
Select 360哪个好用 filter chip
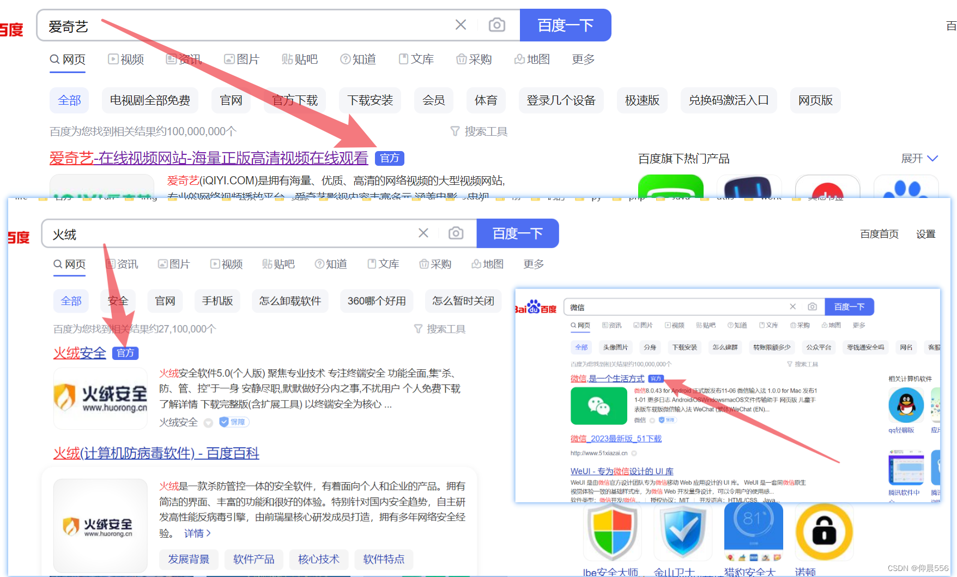(377, 301)
